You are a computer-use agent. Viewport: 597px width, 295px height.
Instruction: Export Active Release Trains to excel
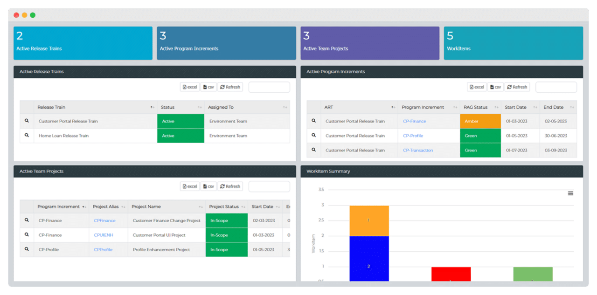tap(189, 87)
